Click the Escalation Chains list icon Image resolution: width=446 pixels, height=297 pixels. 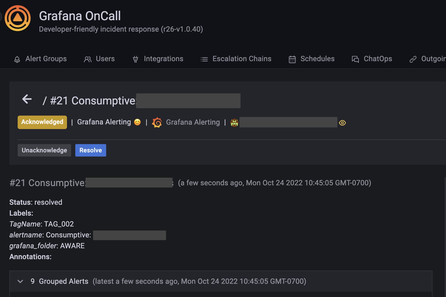point(204,59)
